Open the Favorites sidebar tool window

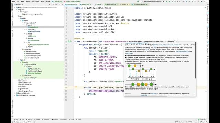(x=12, y=113)
